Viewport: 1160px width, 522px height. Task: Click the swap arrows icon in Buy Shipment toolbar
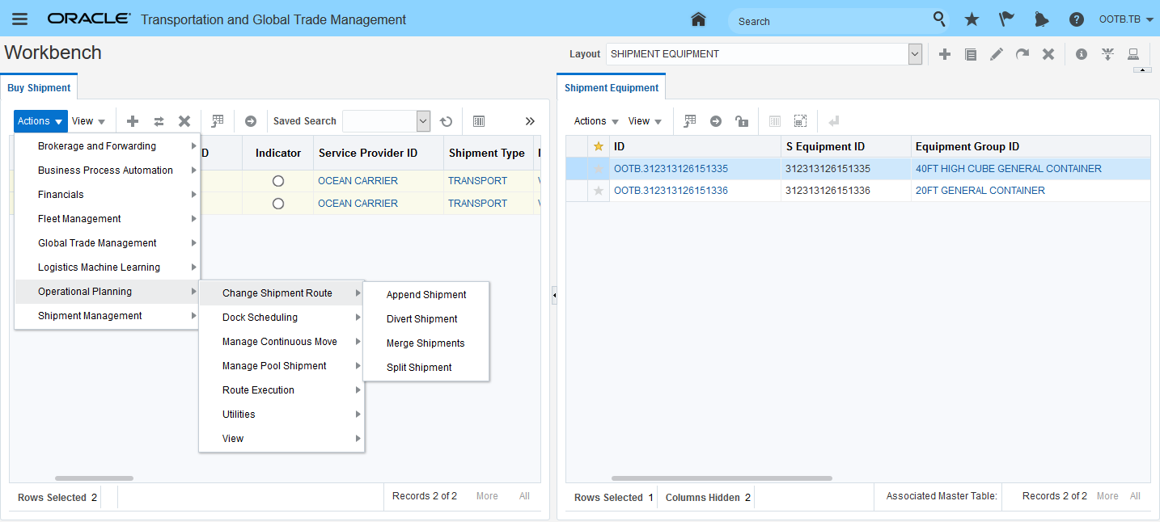click(x=159, y=121)
